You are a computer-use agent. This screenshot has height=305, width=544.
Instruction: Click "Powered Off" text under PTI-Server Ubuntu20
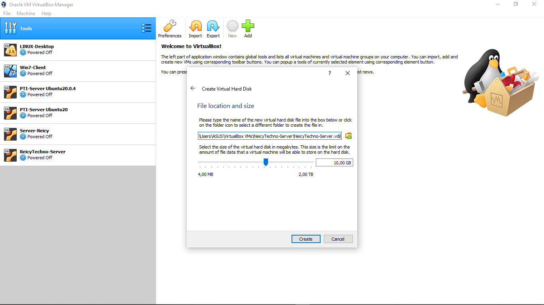coord(40,116)
